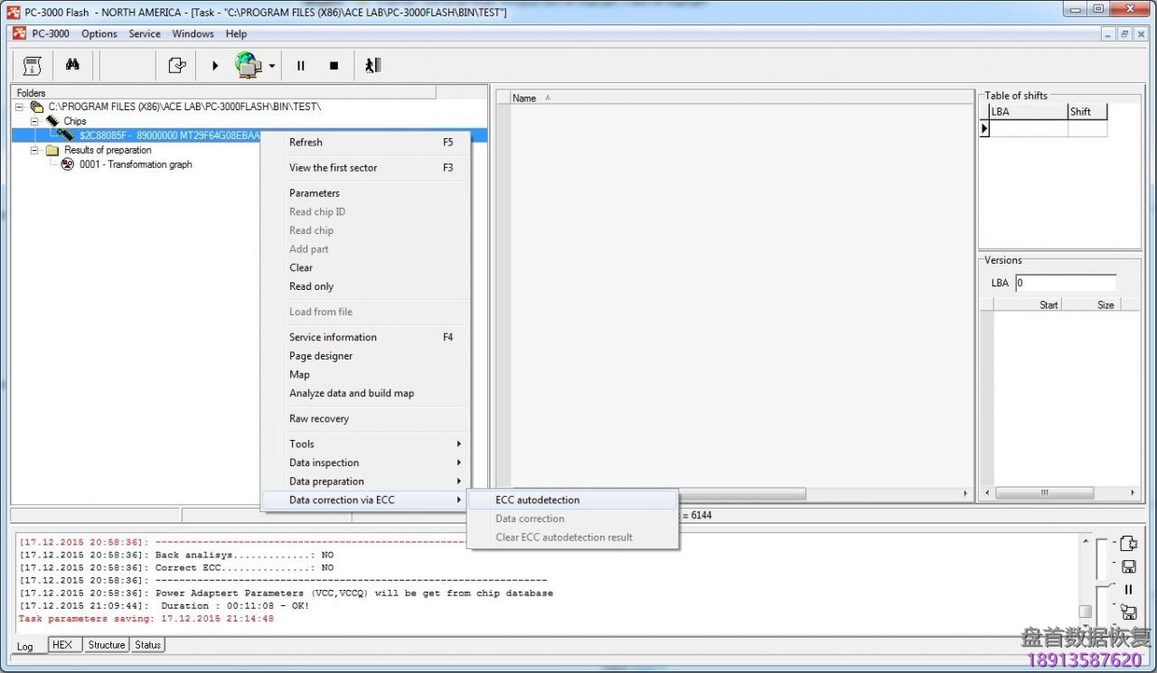Select ECC autodetection from submenu

pyautogui.click(x=537, y=500)
